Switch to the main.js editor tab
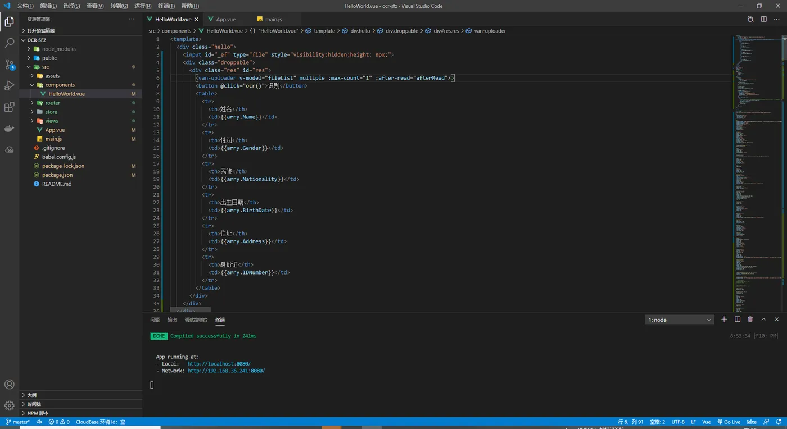The height and width of the screenshot is (429, 787). (273, 19)
